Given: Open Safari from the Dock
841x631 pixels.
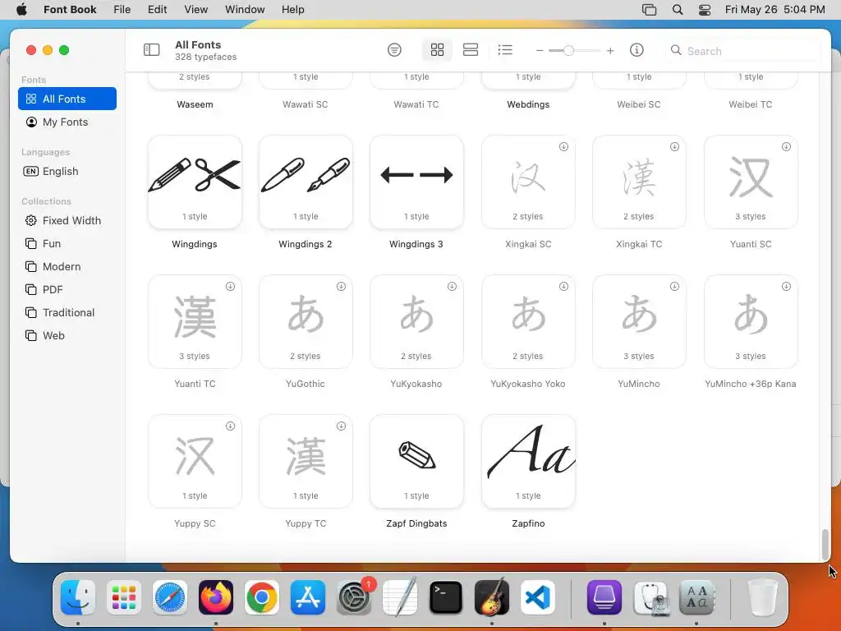Looking at the screenshot, I should tap(170, 597).
